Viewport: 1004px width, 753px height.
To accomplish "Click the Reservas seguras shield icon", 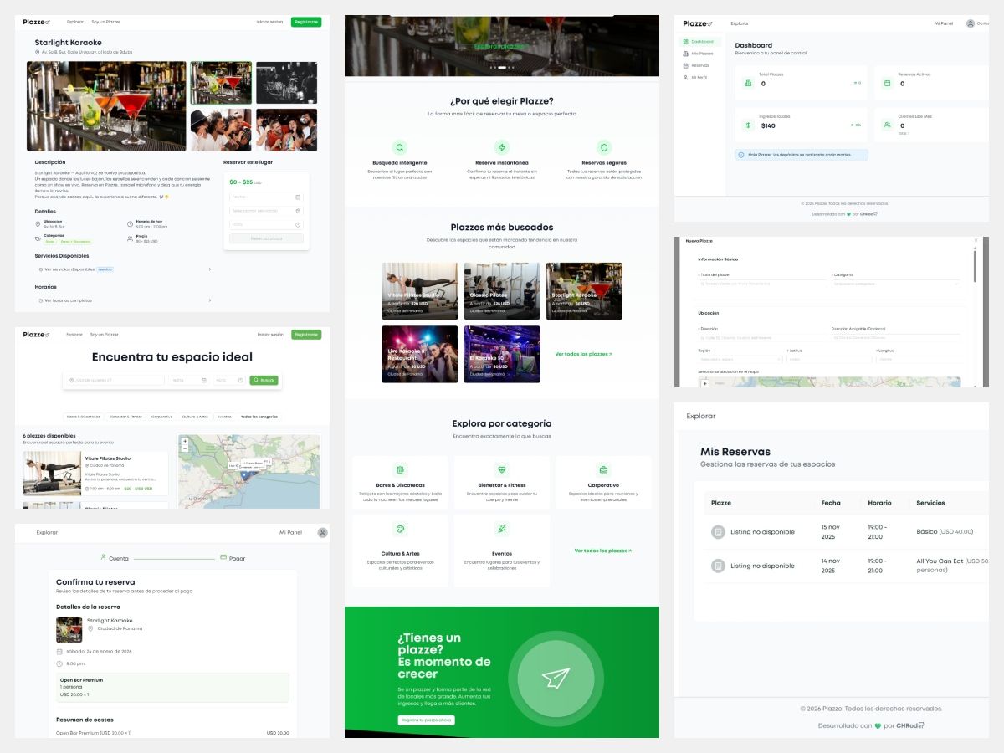I will click(604, 146).
